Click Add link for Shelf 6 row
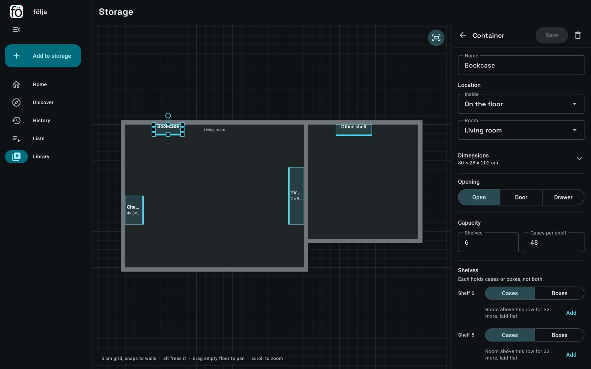591x369 pixels. (571, 313)
